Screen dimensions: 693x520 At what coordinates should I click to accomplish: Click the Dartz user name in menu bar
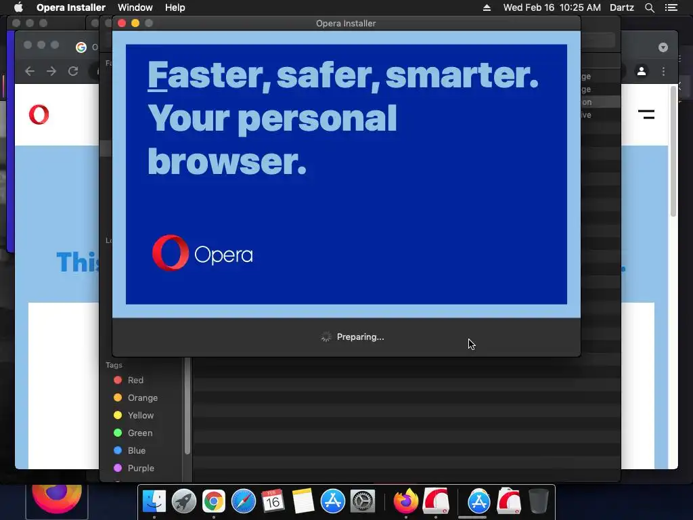(x=622, y=7)
